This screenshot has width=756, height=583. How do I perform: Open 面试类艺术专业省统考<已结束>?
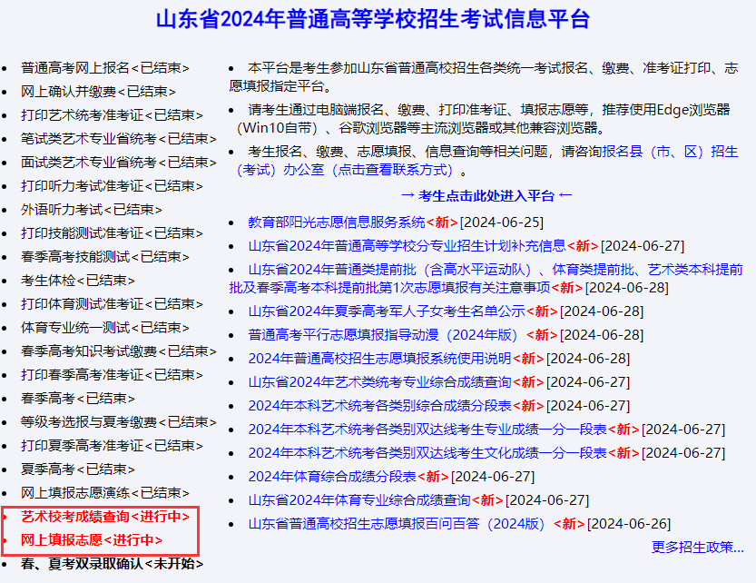click(x=118, y=163)
